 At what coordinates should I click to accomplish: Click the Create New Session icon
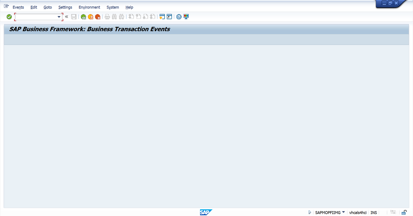pos(162,17)
